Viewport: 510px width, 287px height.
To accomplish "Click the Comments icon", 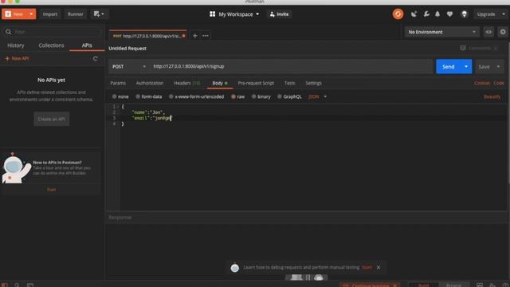I will point(463,48).
